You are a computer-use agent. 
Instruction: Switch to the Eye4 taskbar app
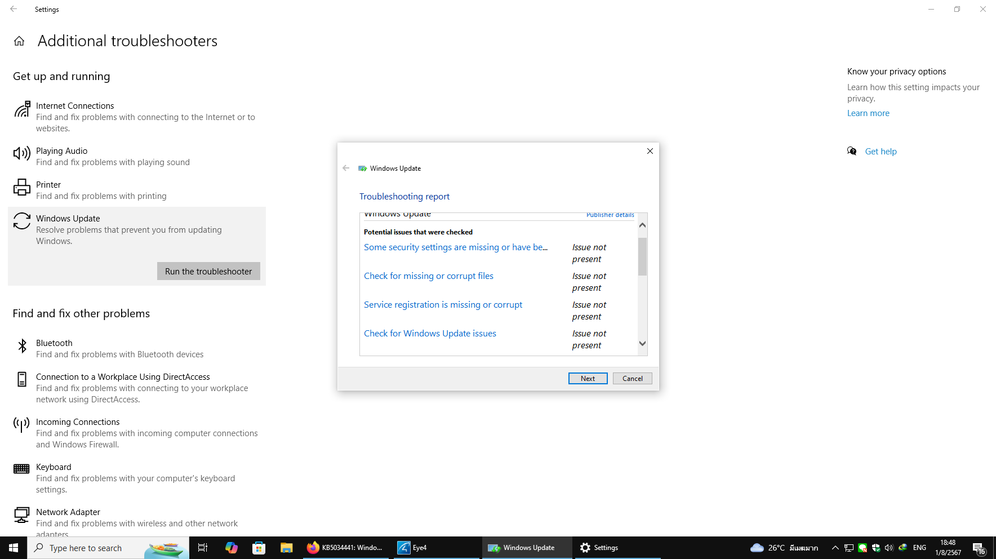(436, 548)
